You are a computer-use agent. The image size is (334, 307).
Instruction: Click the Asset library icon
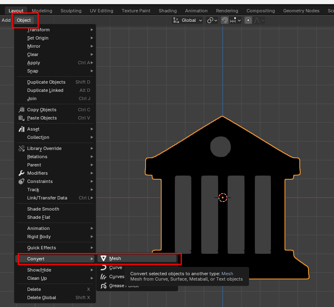22,129
